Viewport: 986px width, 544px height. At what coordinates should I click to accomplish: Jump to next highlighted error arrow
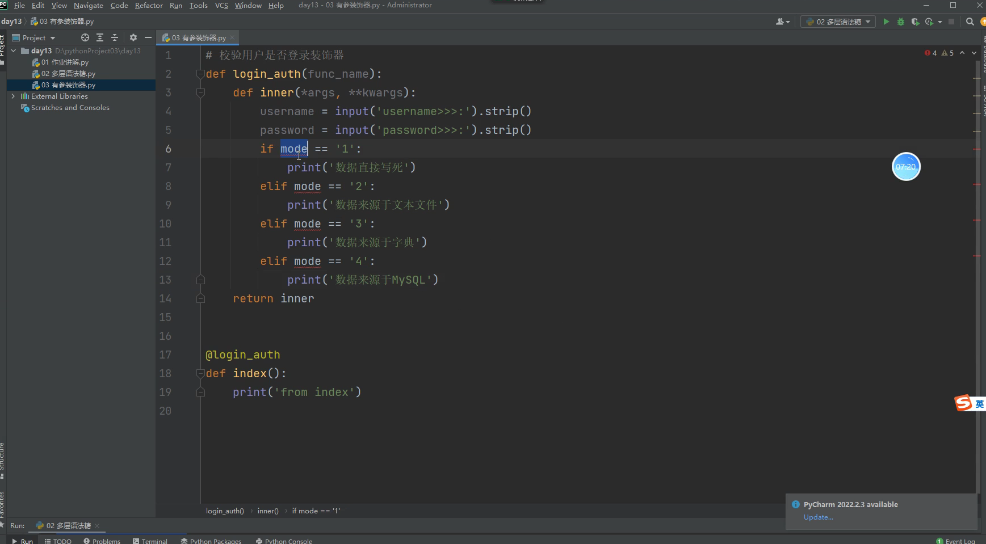point(974,53)
